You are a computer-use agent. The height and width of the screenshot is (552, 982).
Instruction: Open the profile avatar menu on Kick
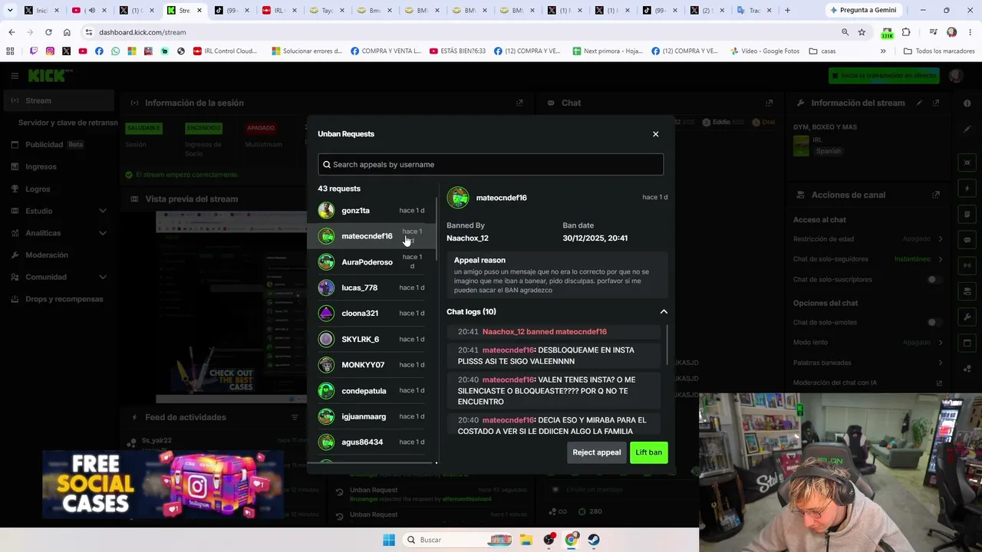pyautogui.click(x=955, y=75)
